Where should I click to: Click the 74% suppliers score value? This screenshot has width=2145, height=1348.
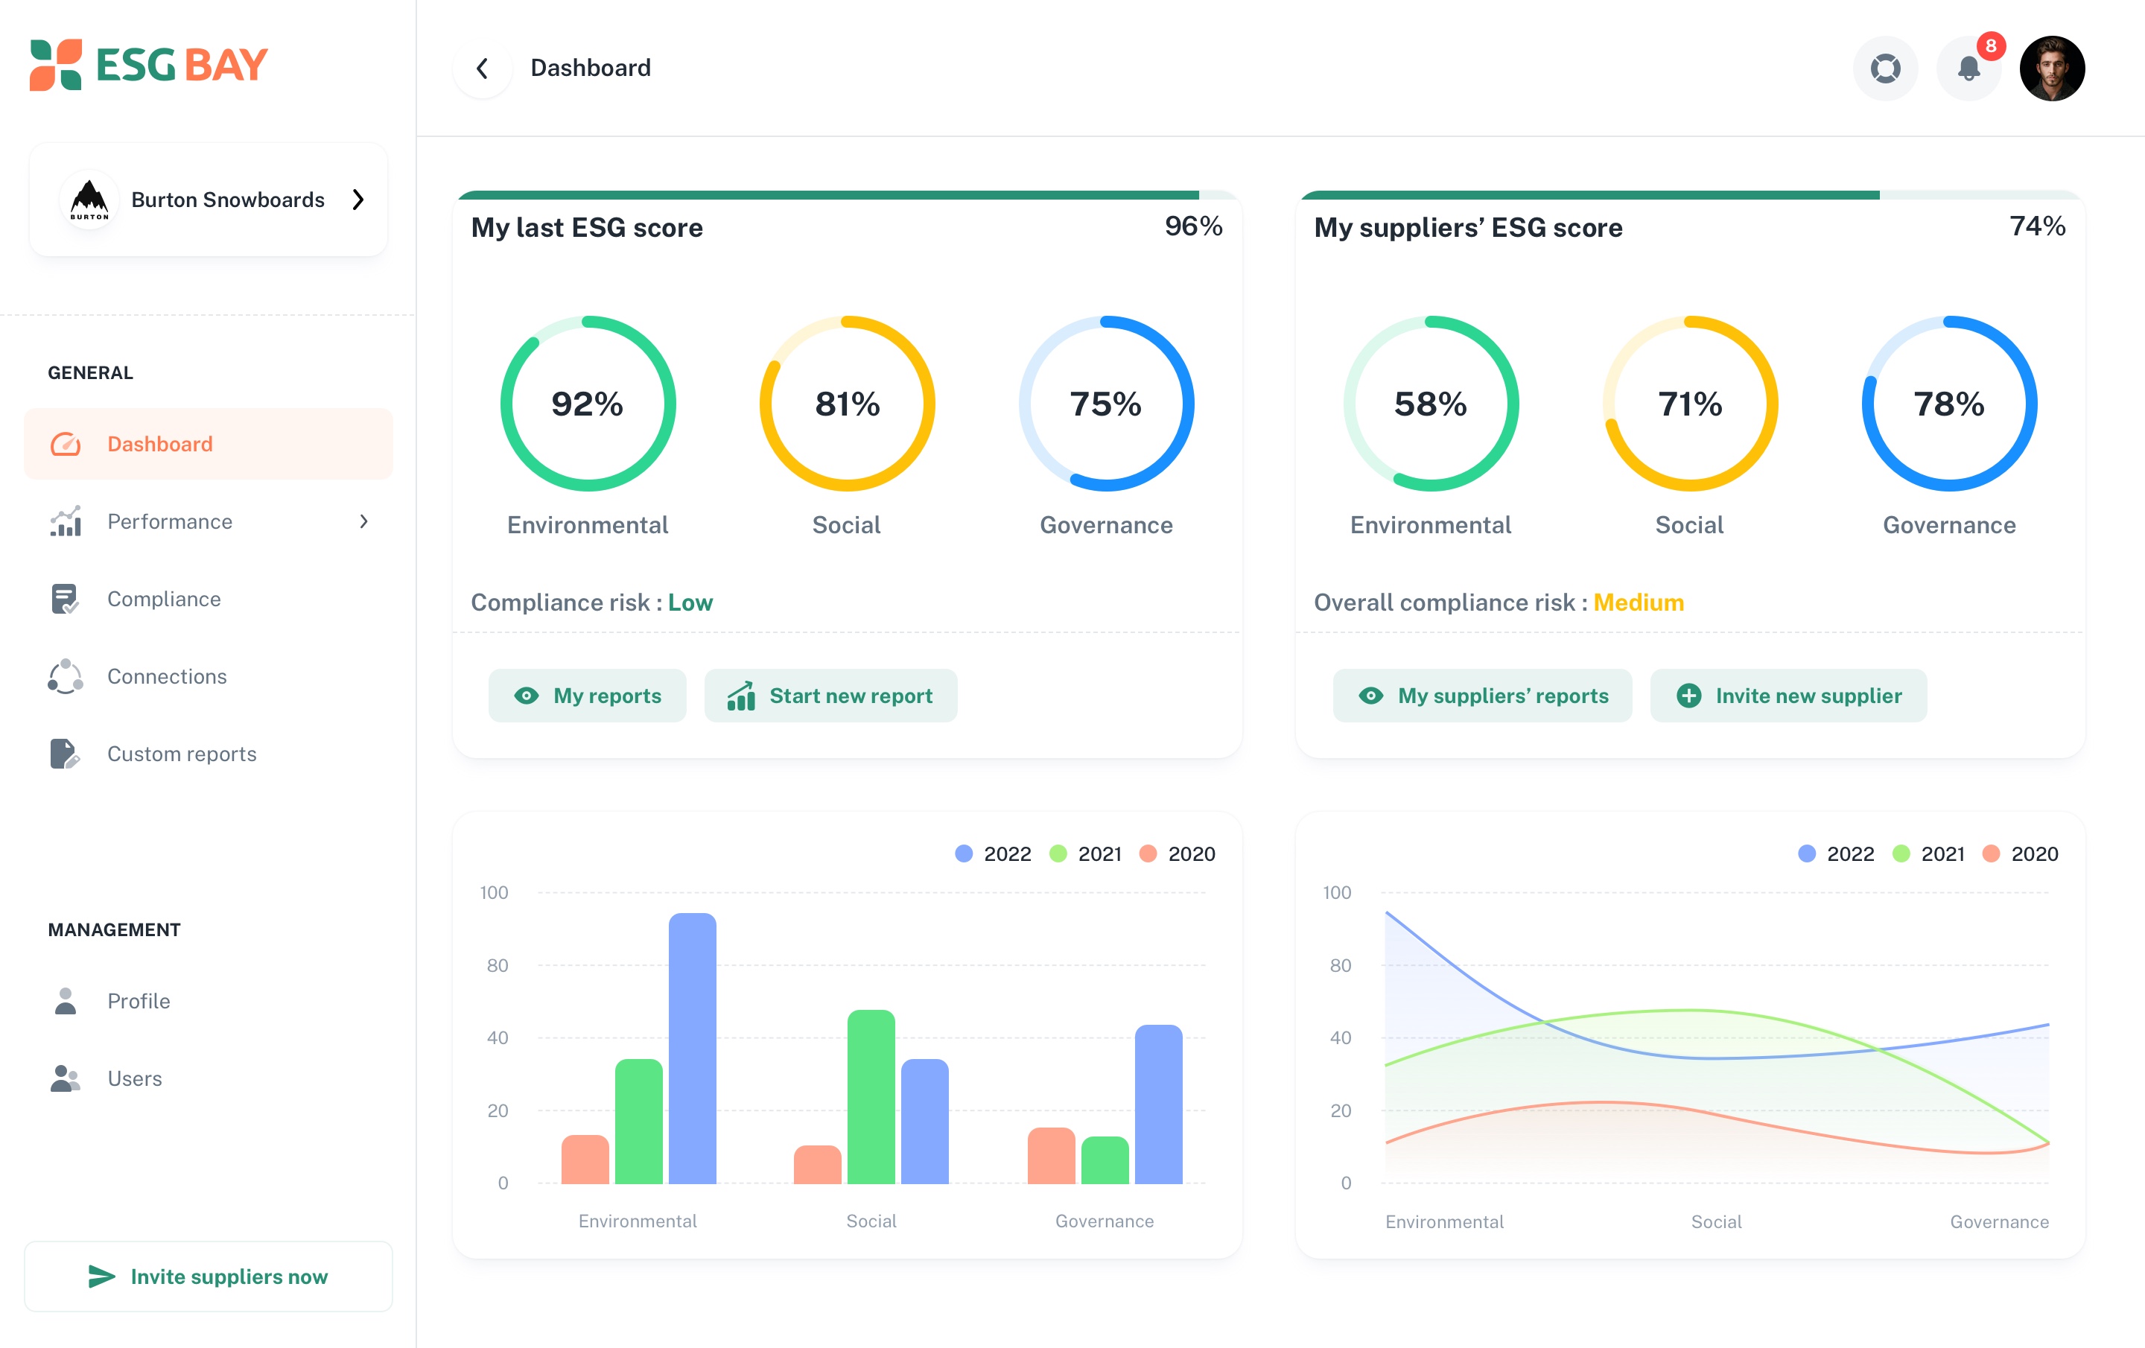point(2037,226)
